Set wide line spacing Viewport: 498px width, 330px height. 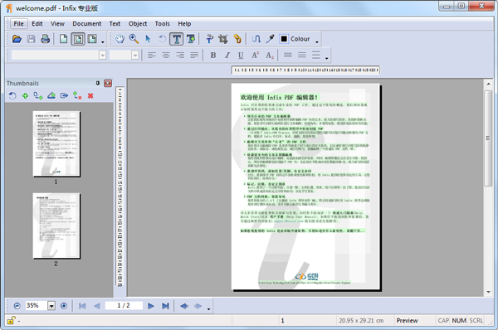pyautogui.click(x=316, y=56)
